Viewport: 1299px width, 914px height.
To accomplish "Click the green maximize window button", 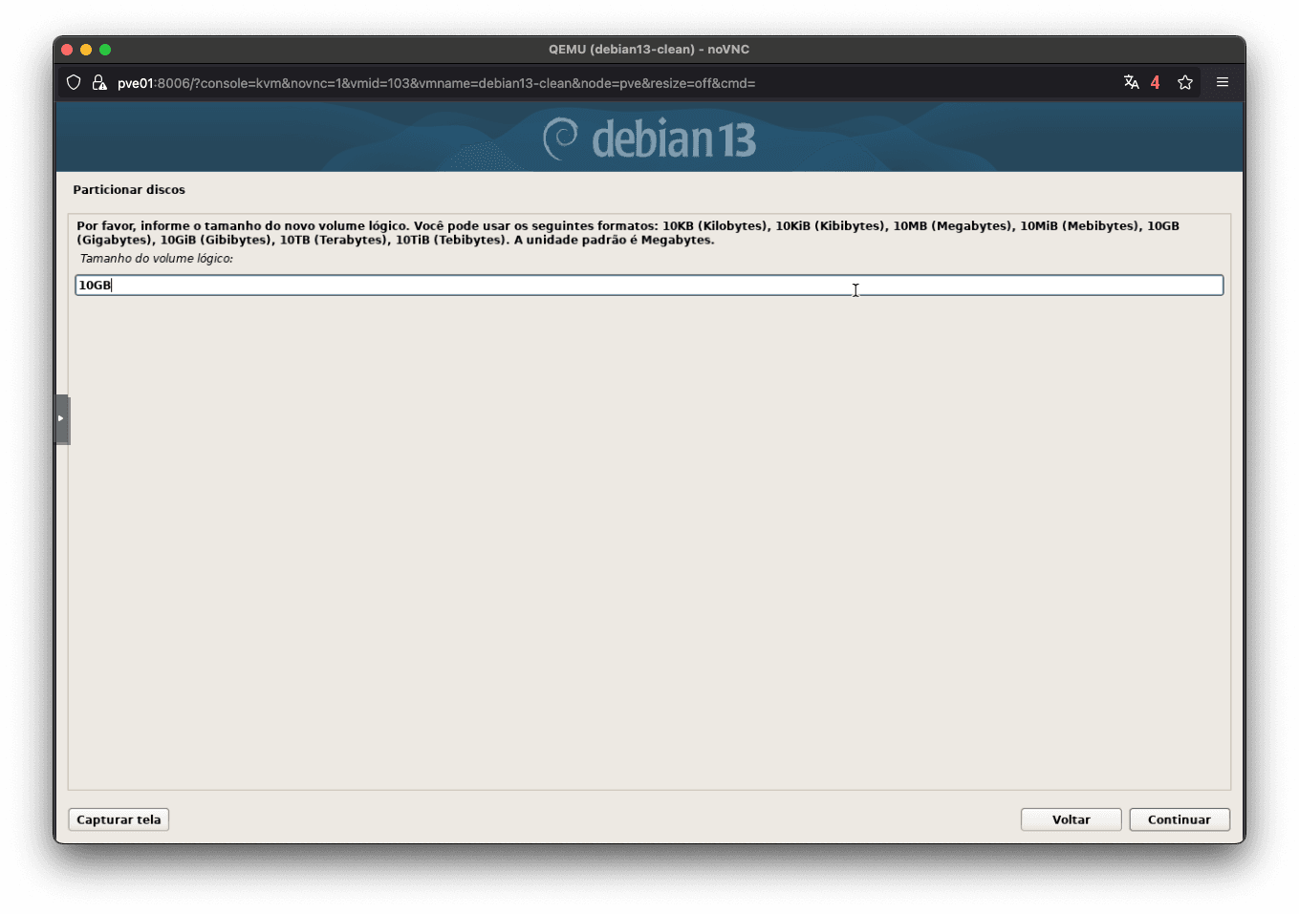I will (x=105, y=50).
